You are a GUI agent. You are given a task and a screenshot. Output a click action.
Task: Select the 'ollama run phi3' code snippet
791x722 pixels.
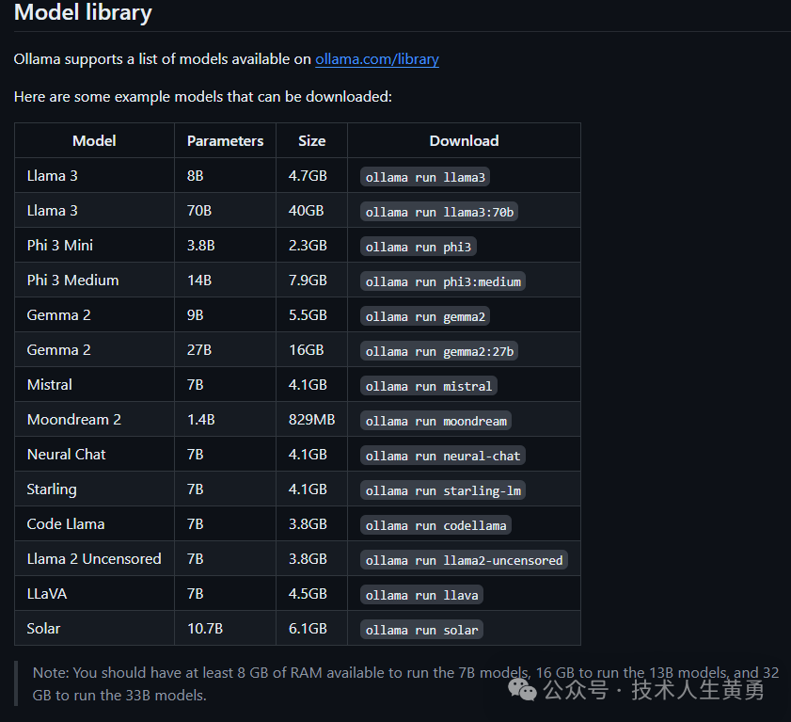tap(419, 247)
